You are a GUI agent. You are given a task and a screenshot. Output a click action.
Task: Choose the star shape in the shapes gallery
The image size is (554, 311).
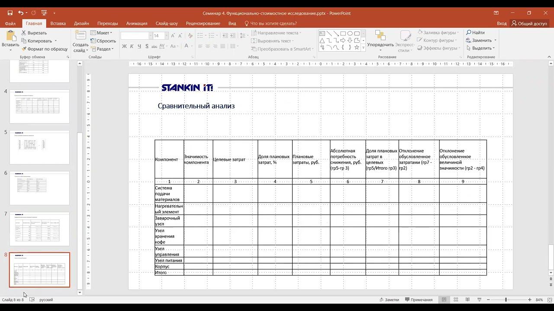pyautogui.click(x=357, y=47)
